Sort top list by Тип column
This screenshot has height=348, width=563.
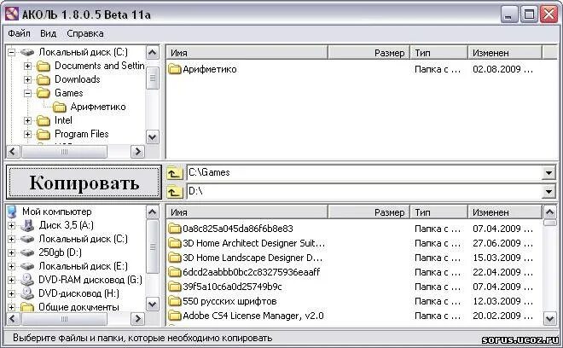[438, 53]
